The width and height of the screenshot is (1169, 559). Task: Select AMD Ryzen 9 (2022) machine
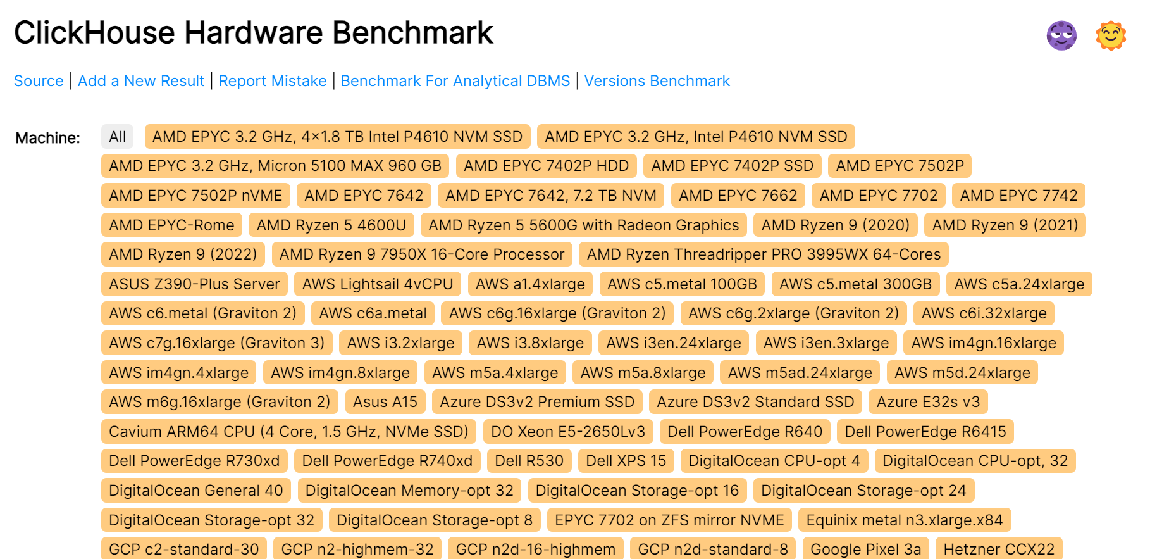point(183,254)
